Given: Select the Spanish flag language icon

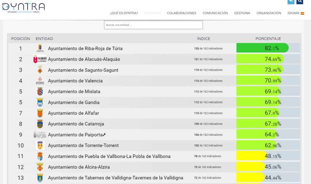Looking at the screenshot, I should pyautogui.click(x=302, y=13).
